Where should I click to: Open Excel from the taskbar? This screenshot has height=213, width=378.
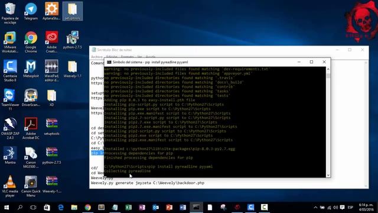point(129,207)
